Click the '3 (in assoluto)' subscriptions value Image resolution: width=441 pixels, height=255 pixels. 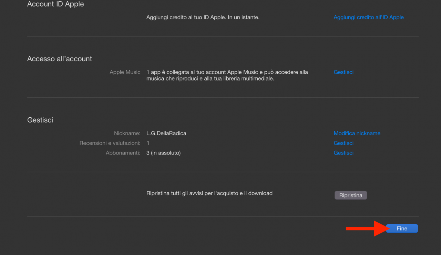(163, 153)
